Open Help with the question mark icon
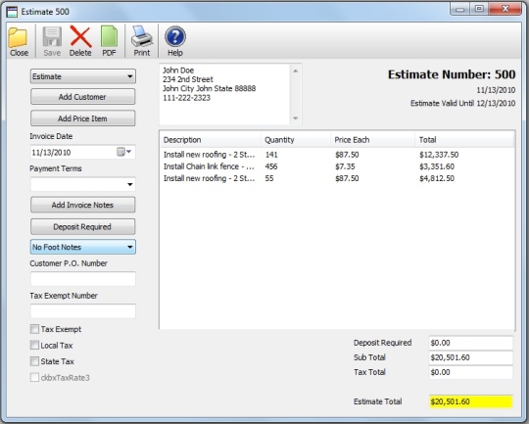This screenshot has width=529, height=424. coord(175,36)
